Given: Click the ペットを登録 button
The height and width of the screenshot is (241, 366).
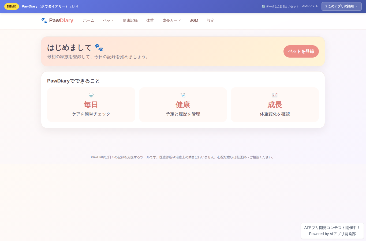Looking at the screenshot, I should pyautogui.click(x=301, y=51).
